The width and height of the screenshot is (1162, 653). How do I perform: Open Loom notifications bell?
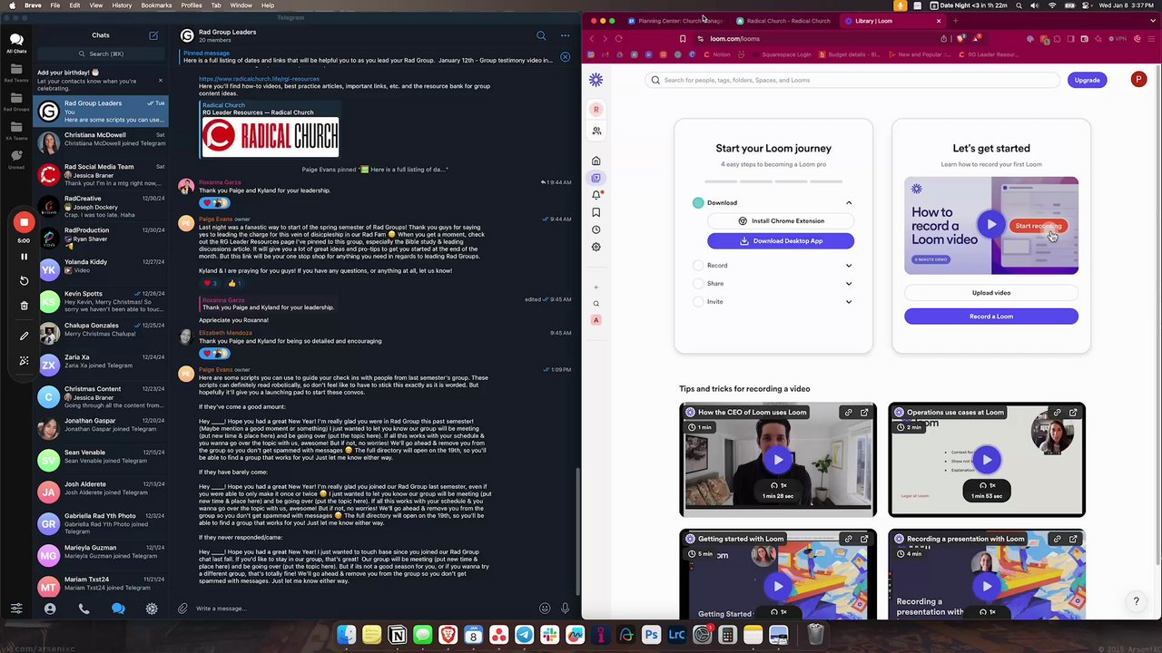point(596,195)
